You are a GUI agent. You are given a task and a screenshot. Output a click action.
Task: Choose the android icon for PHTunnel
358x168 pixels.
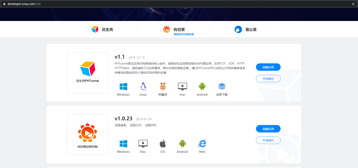(202, 87)
